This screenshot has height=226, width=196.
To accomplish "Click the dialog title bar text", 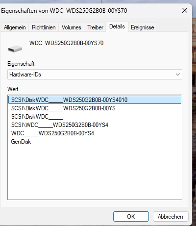I will [x=64, y=11].
